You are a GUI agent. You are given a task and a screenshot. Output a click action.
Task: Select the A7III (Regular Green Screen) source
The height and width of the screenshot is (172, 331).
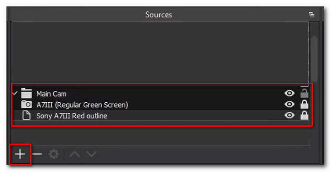point(82,105)
